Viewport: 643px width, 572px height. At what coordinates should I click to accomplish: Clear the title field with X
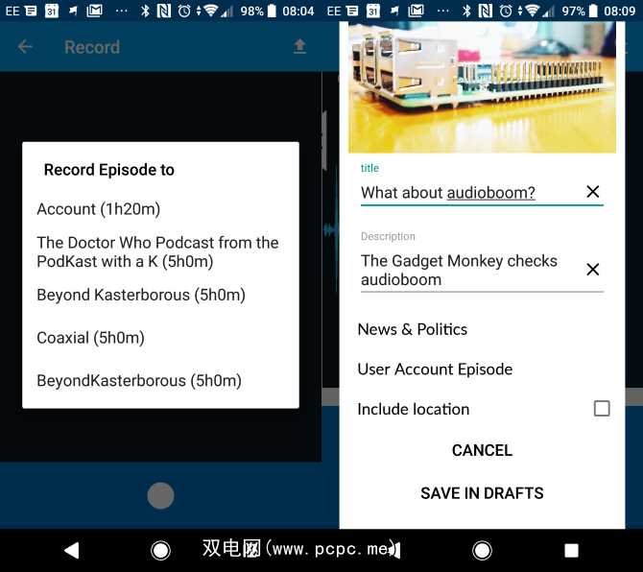tap(592, 192)
